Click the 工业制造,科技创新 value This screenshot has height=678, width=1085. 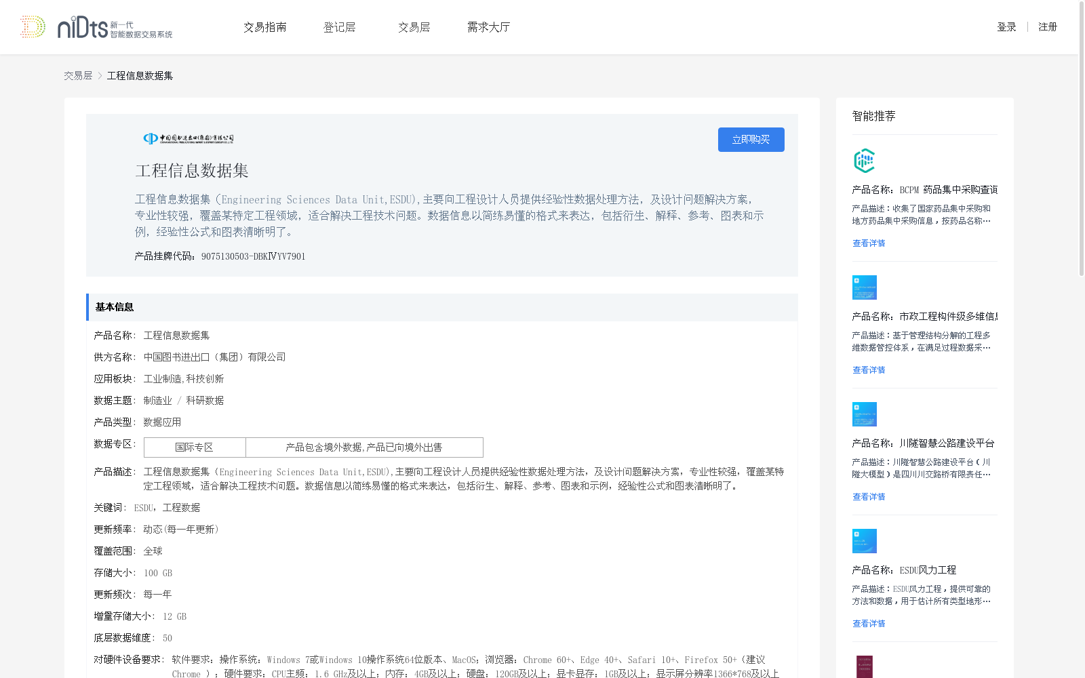tap(183, 379)
